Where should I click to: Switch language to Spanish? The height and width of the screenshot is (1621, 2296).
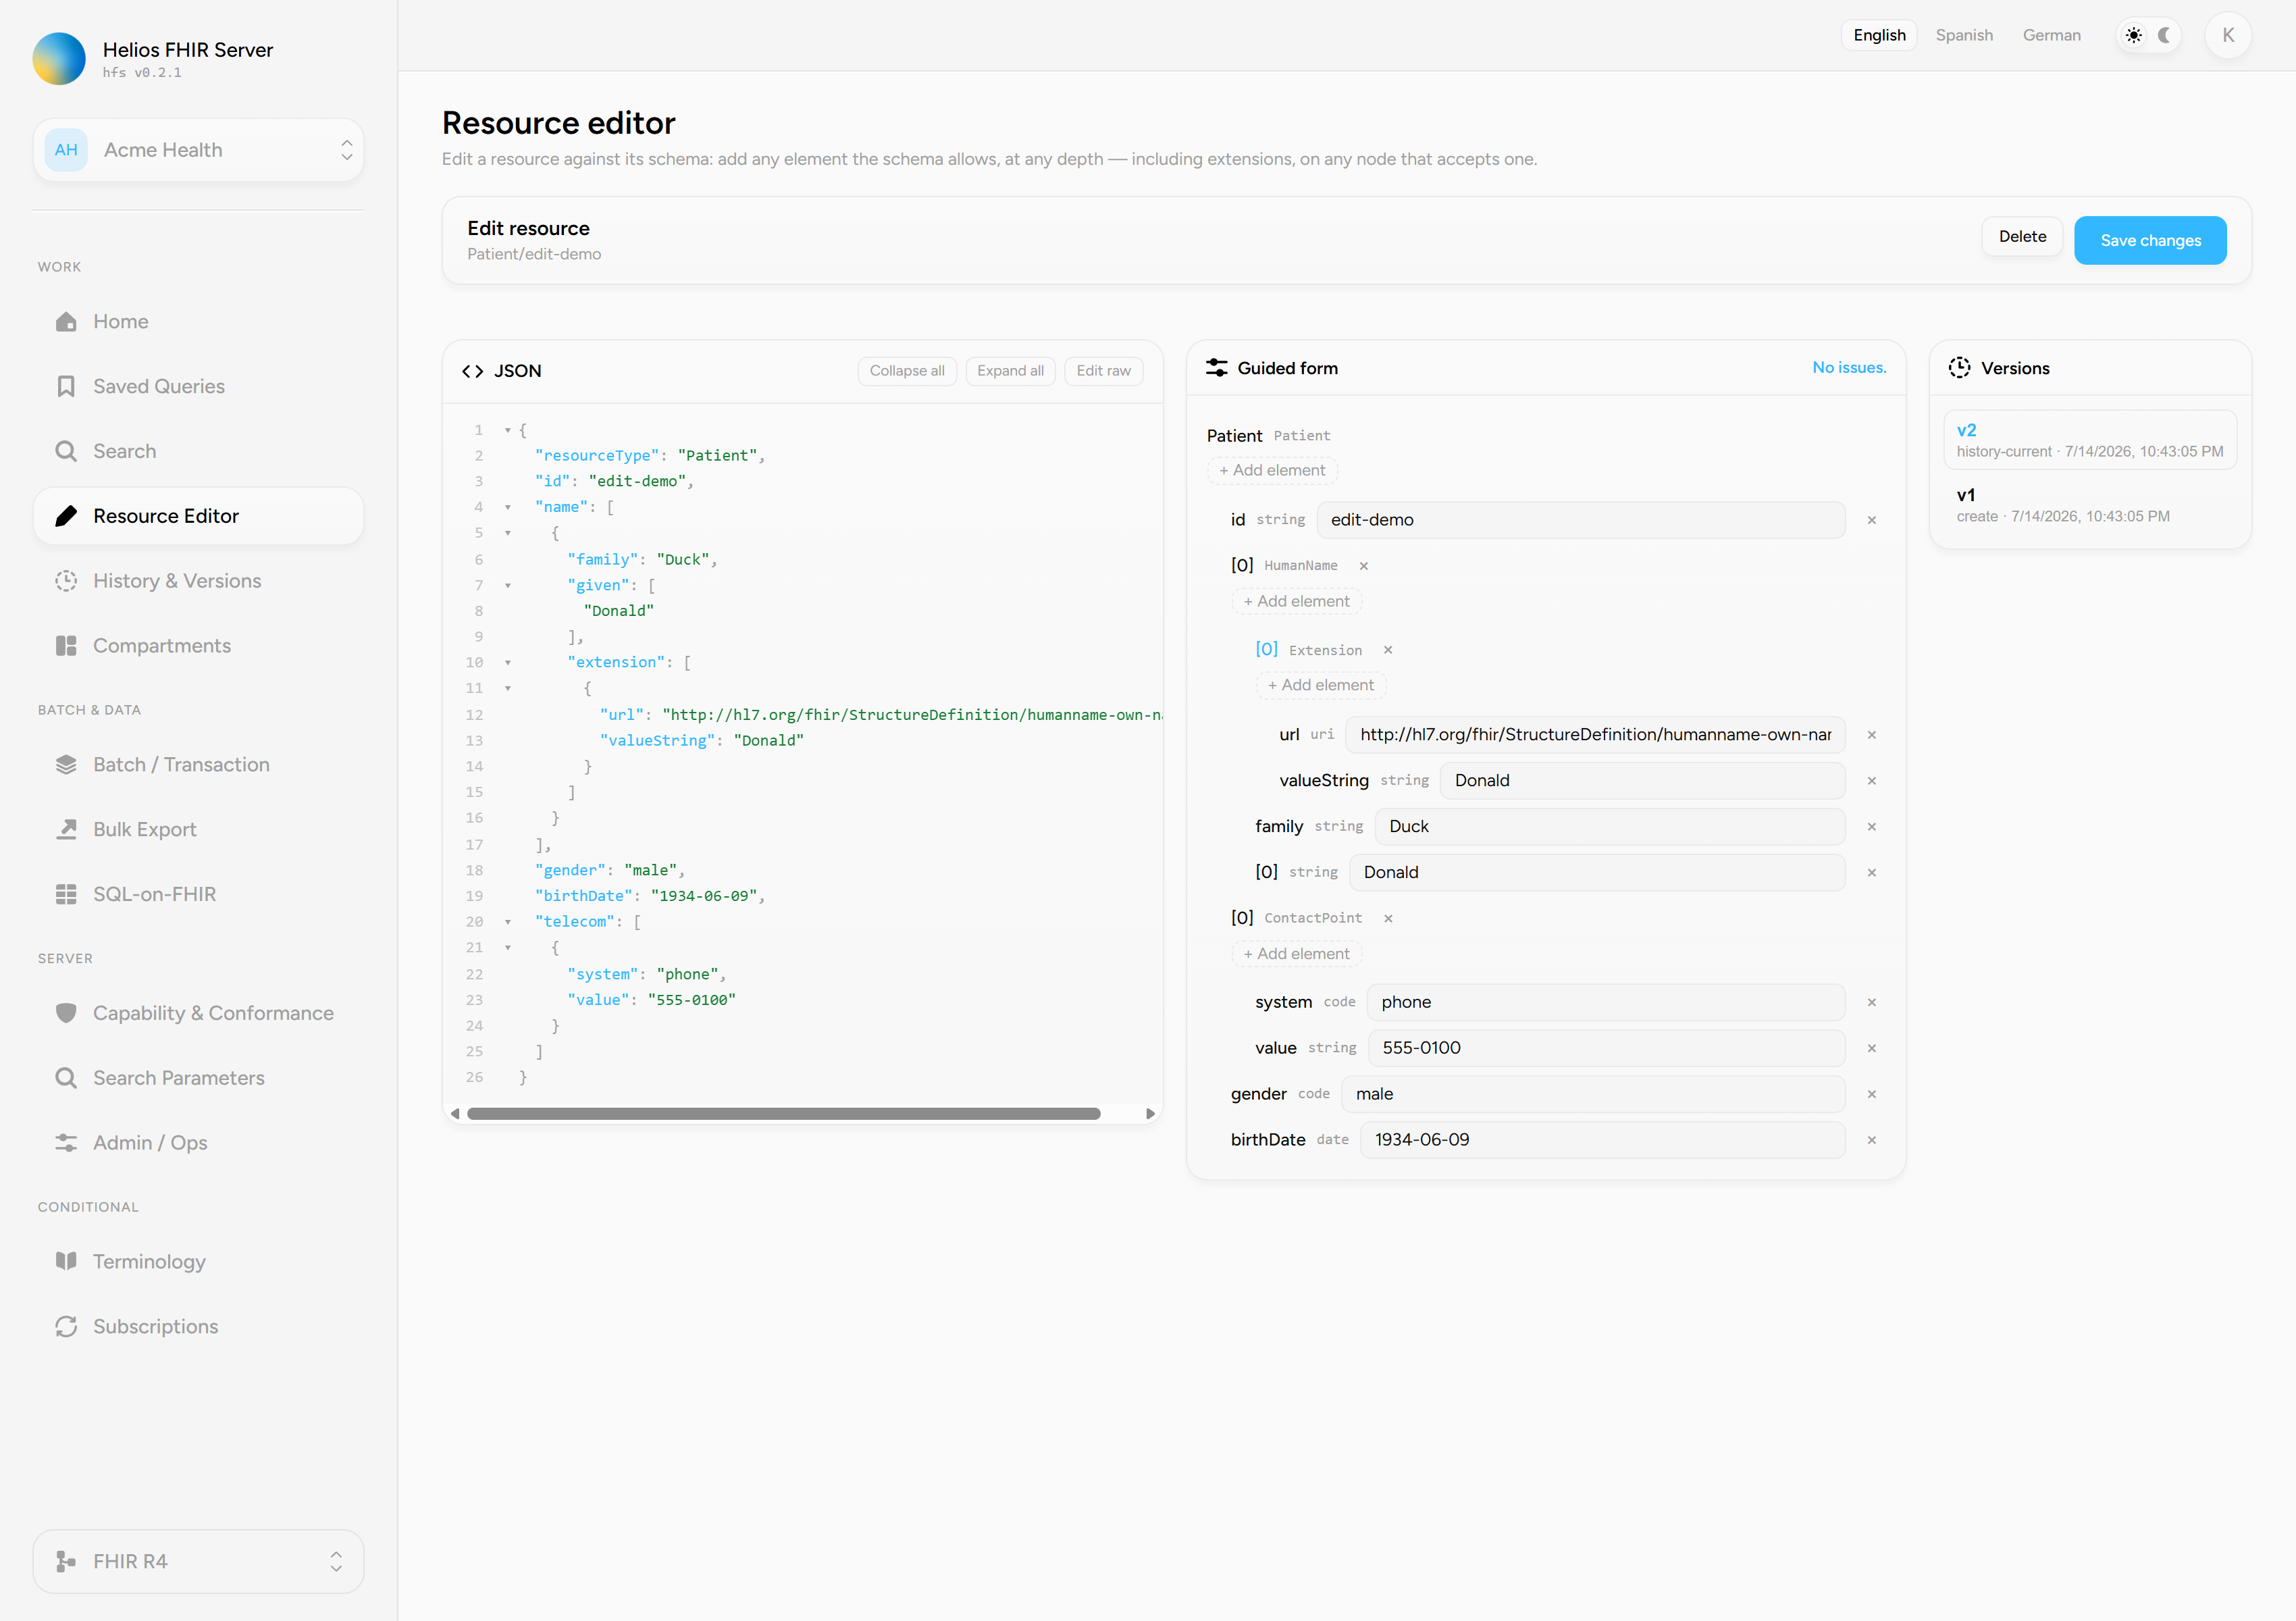point(1964,35)
